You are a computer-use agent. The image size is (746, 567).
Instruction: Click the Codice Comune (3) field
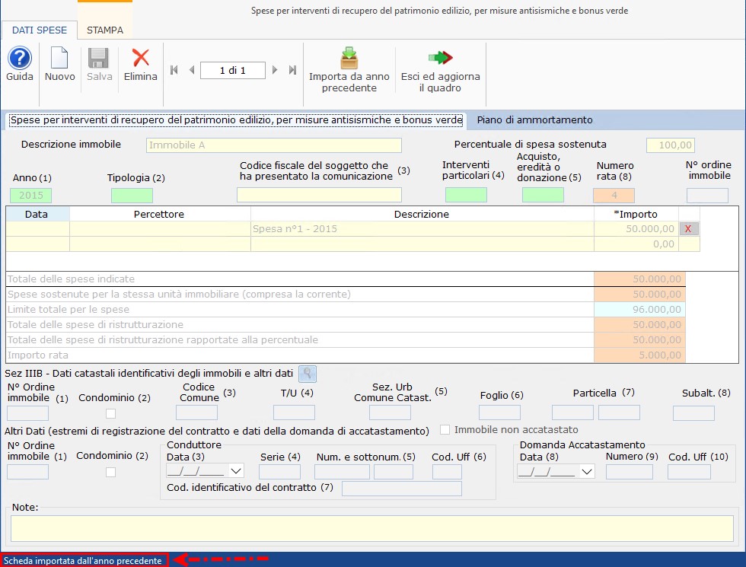(196, 413)
